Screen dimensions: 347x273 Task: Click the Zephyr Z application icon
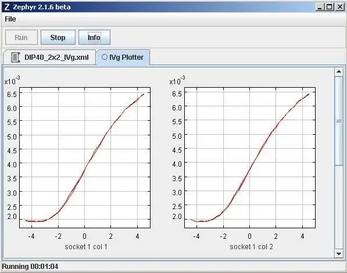[x=7, y=7]
